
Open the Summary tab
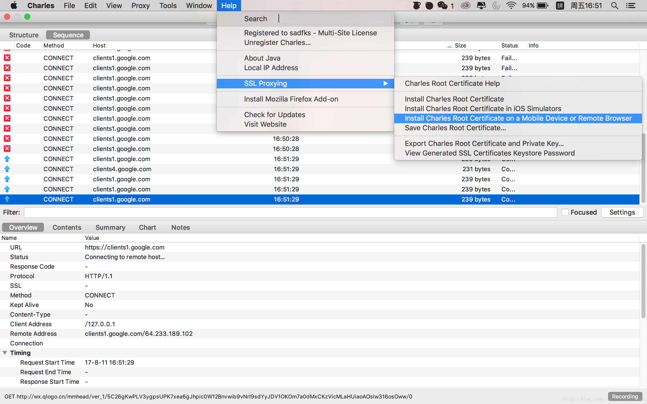110,228
